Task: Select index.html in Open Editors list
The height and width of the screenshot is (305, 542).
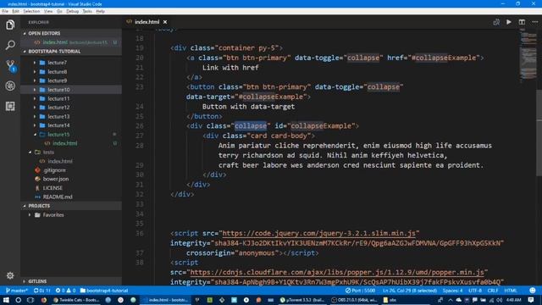Action: tap(71, 42)
